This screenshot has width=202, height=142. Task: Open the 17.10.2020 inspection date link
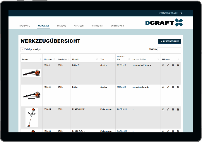tap(121, 87)
